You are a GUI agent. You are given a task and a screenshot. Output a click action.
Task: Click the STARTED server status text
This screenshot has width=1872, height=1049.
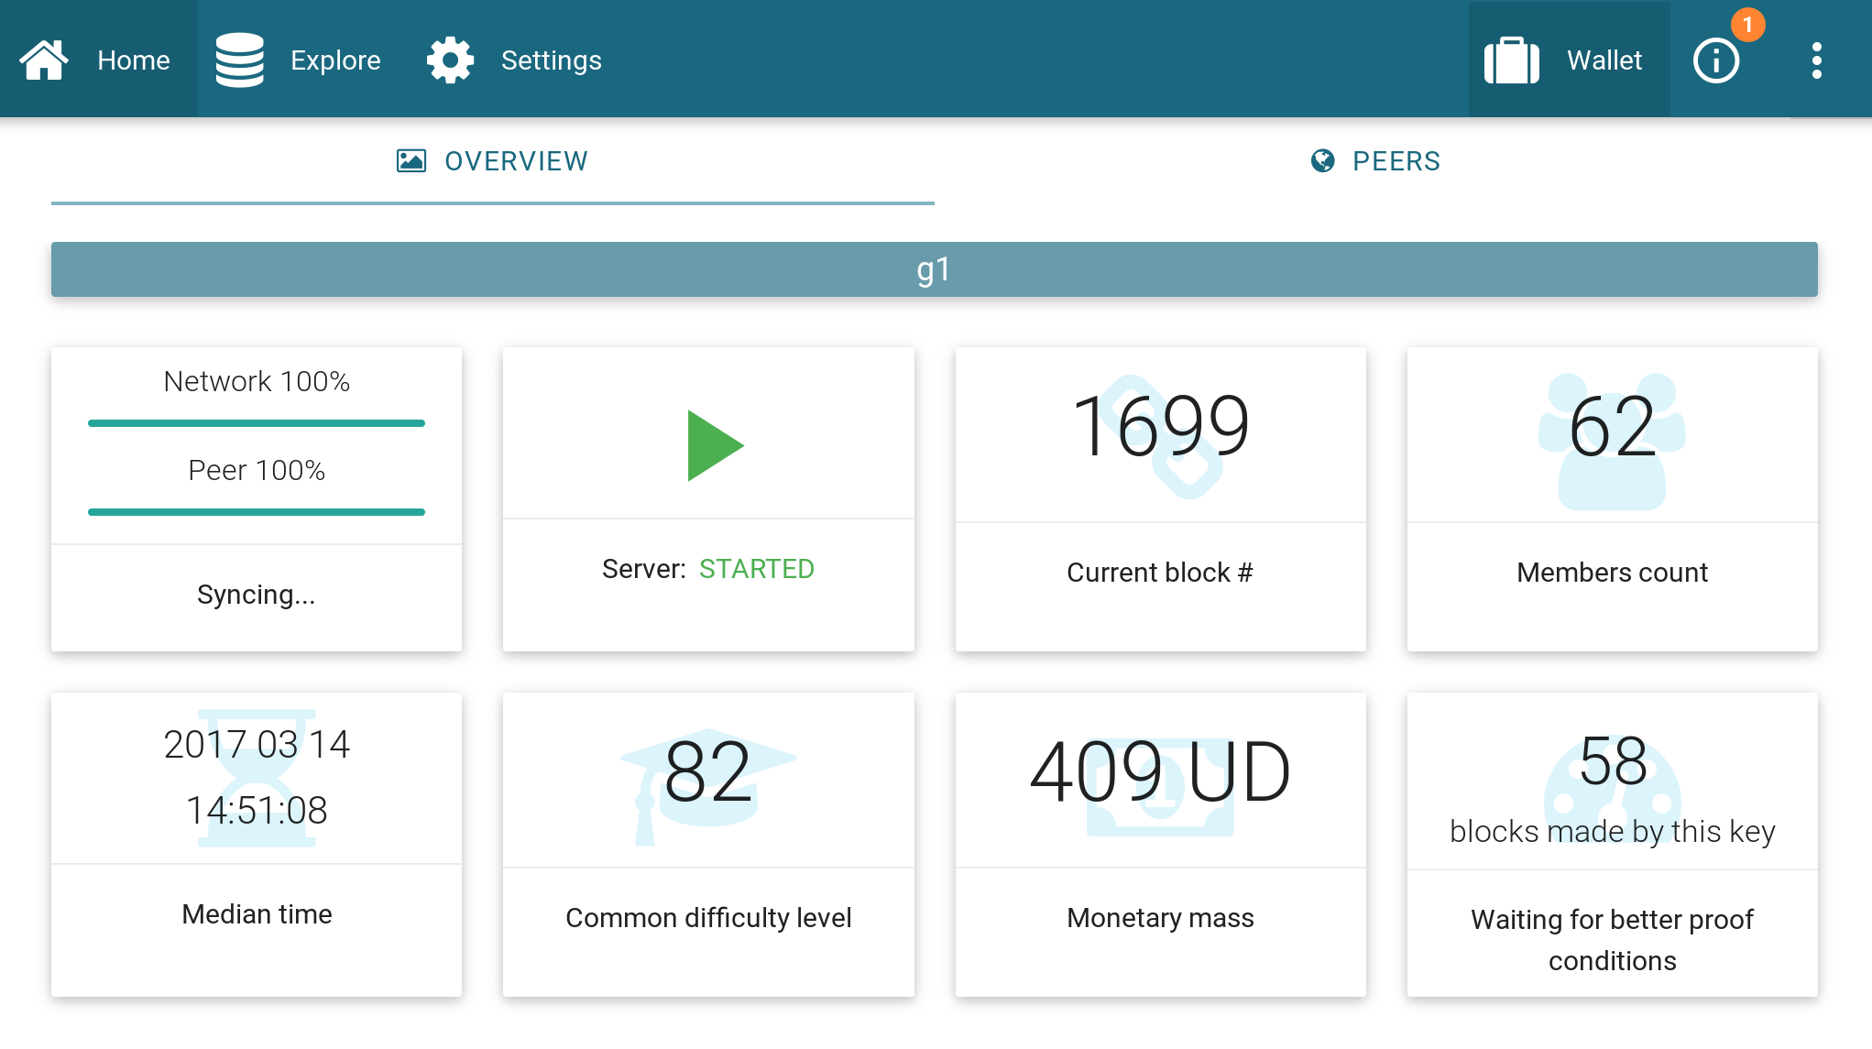[756, 569]
